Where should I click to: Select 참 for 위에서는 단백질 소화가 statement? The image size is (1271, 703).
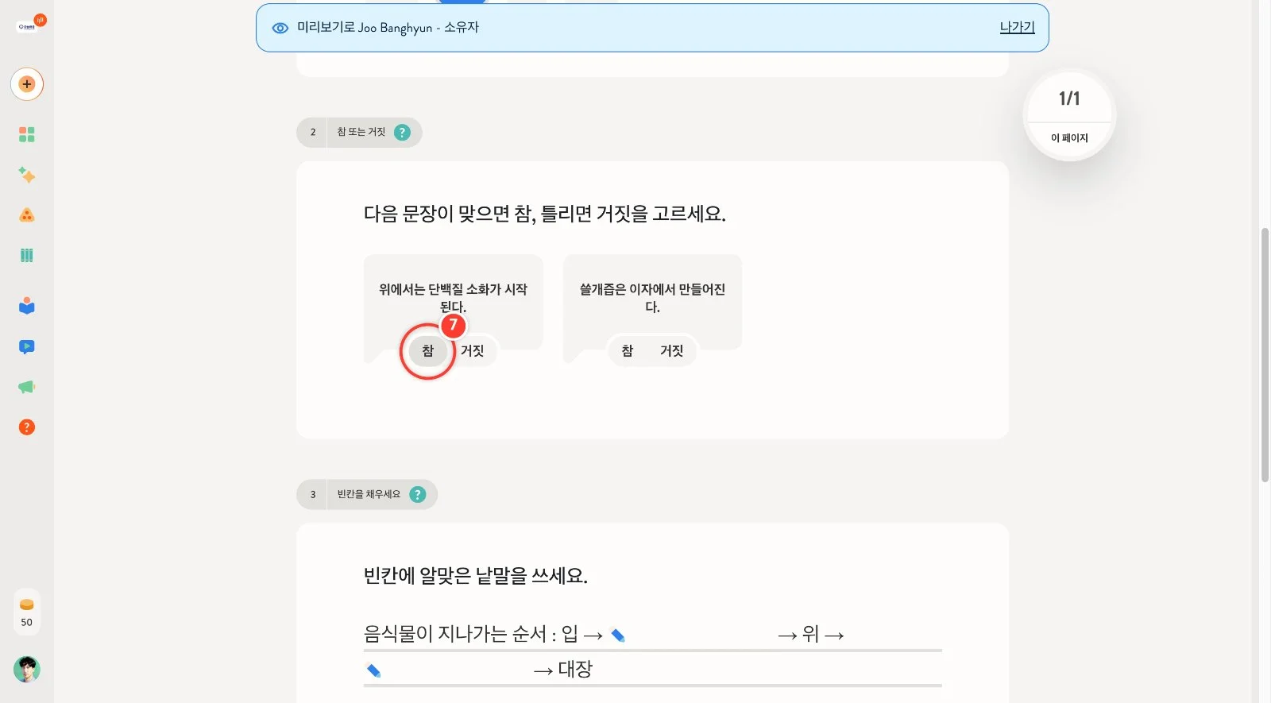(428, 350)
